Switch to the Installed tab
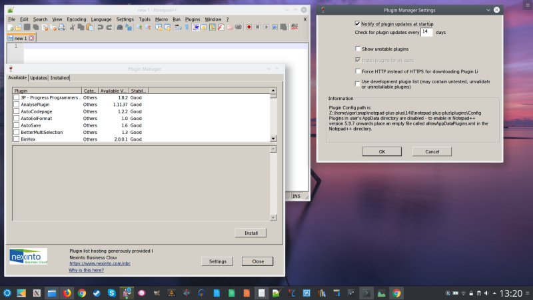Image resolution: width=533 pixels, height=300 pixels. tap(59, 78)
